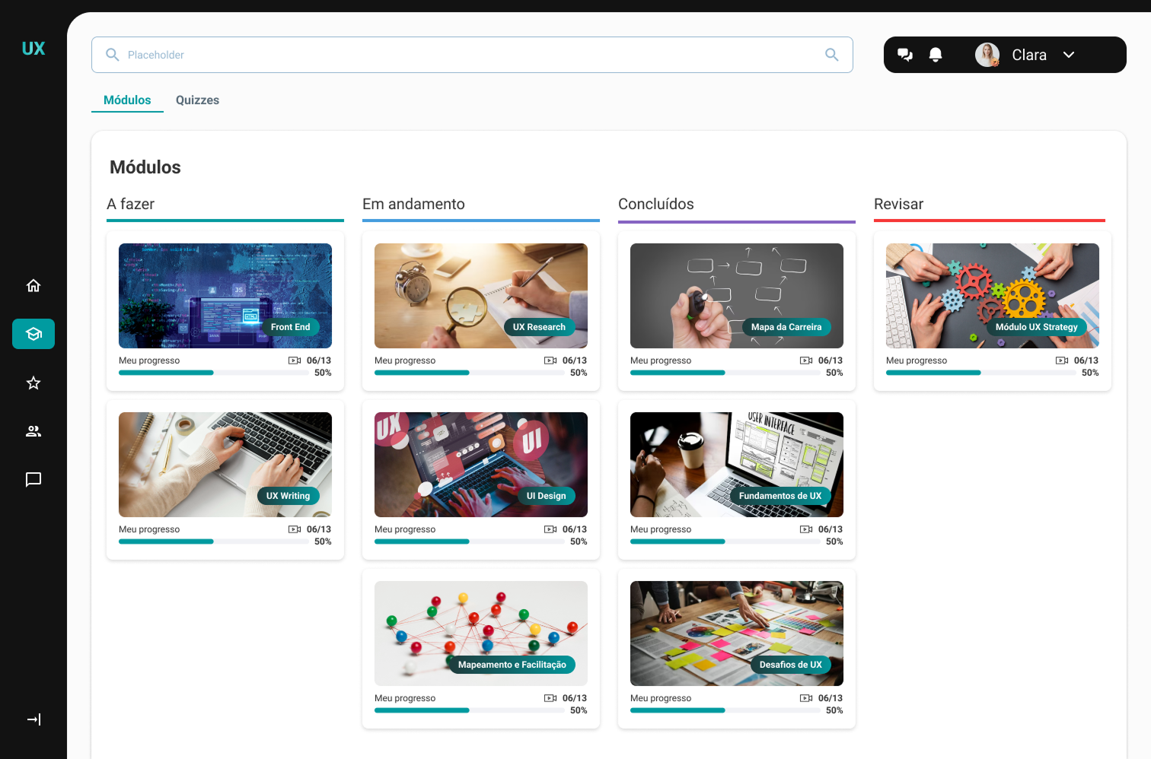Viewport: 1151px width, 759px height.
Task: Switch to the Quizzes tab
Action: point(197,100)
